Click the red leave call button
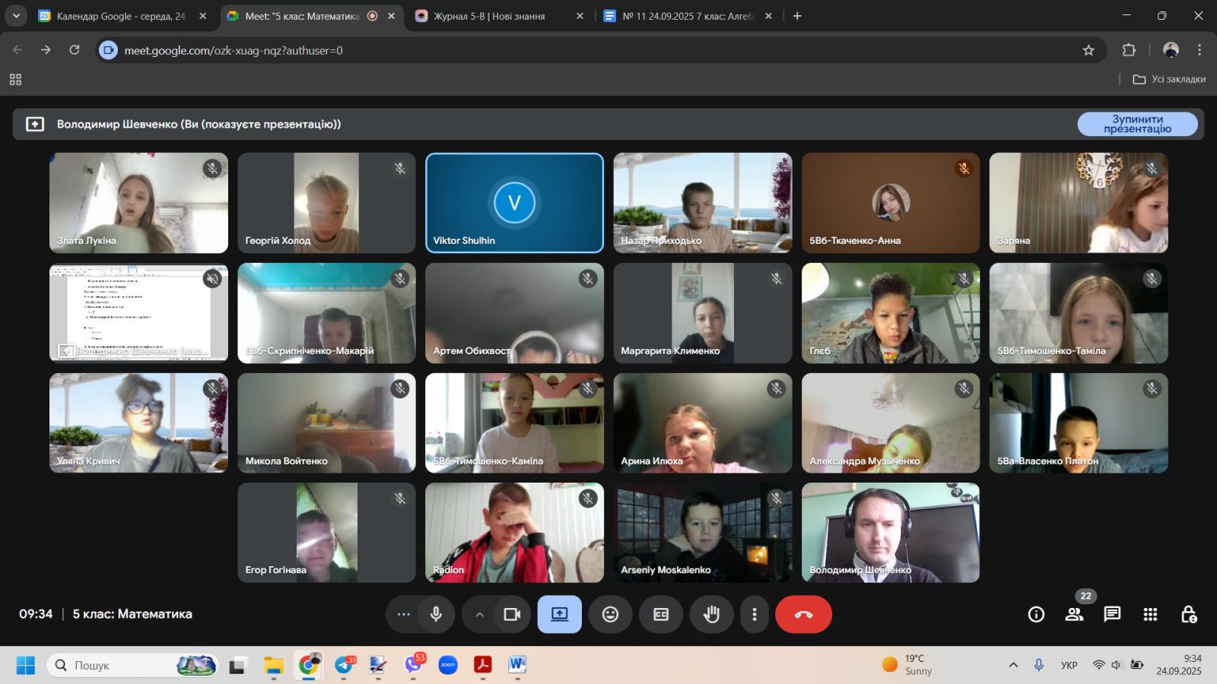This screenshot has height=684, width=1217. (803, 614)
